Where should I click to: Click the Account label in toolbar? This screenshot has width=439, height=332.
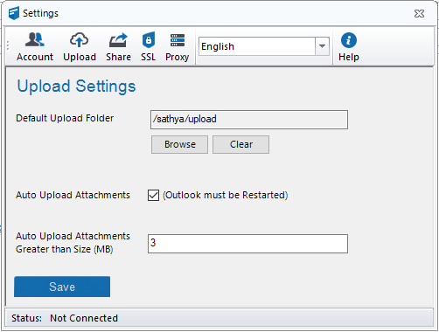35,57
